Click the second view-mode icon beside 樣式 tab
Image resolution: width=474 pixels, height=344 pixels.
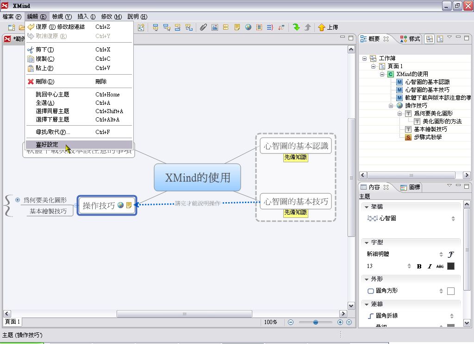pos(440,39)
